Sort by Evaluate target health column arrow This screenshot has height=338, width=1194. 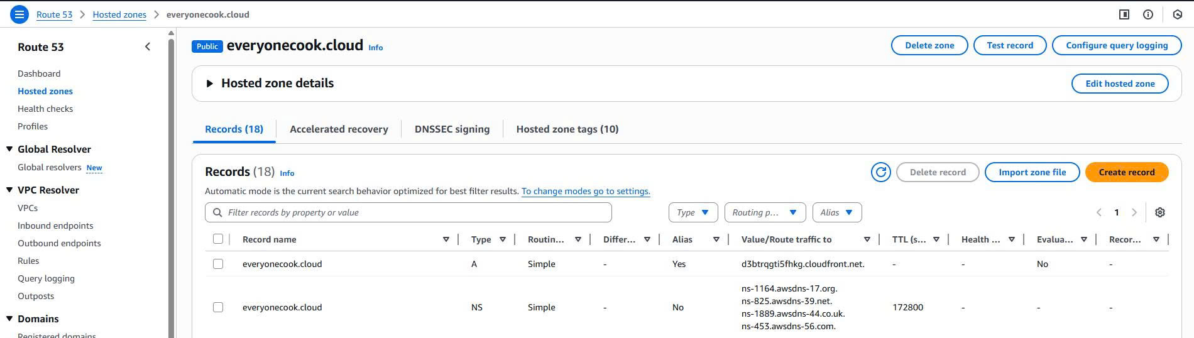coord(1084,239)
